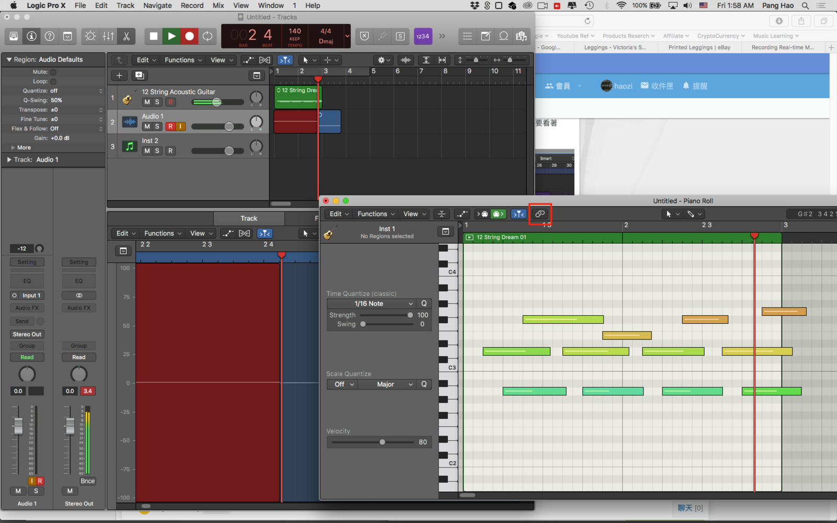The height and width of the screenshot is (523, 837).
Task: Click the Stereo Out output button
Action: click(x=27, y=334)
